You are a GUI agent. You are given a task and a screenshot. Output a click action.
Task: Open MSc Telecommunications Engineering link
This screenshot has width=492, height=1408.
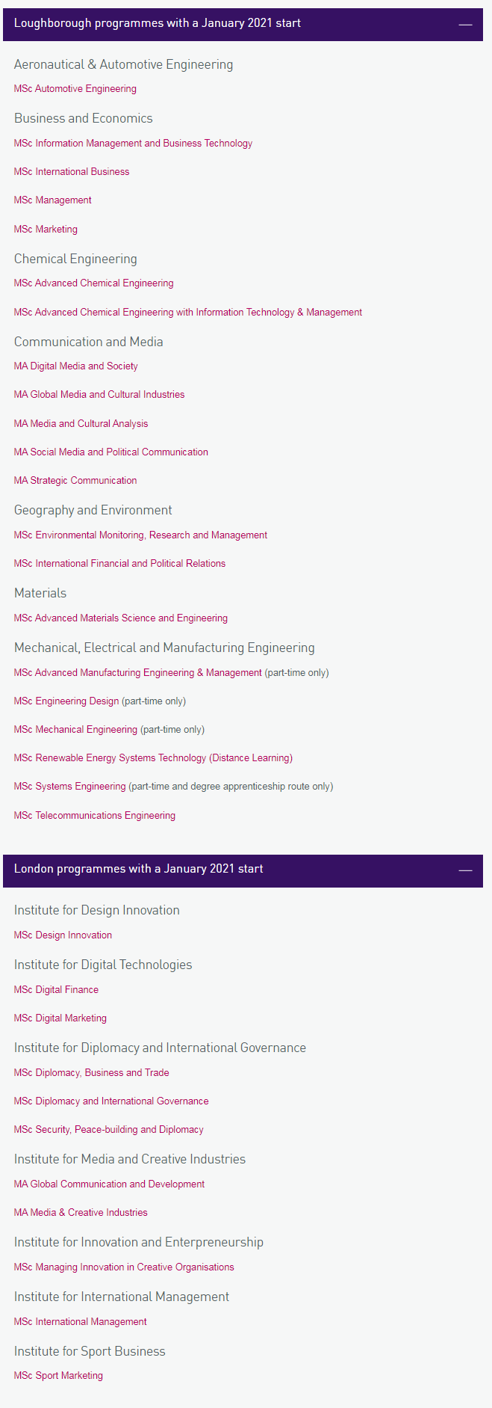coord(95,816)
